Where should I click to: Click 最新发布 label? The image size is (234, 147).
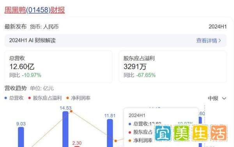coord(16,27)
